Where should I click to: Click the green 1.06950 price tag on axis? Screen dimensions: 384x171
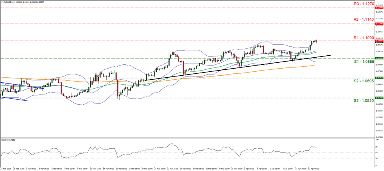[379, 78]
